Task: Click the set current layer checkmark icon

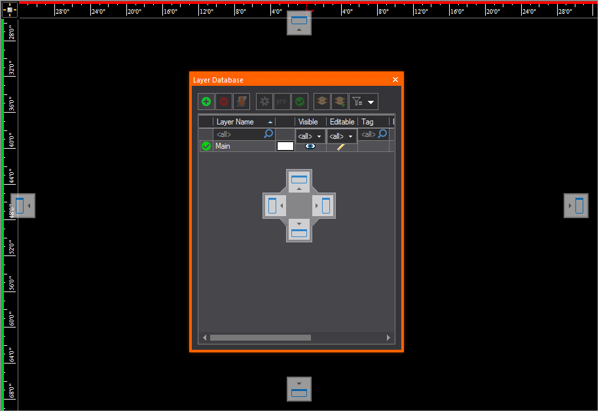Action: pyautogui.click(x=299, y=102)
